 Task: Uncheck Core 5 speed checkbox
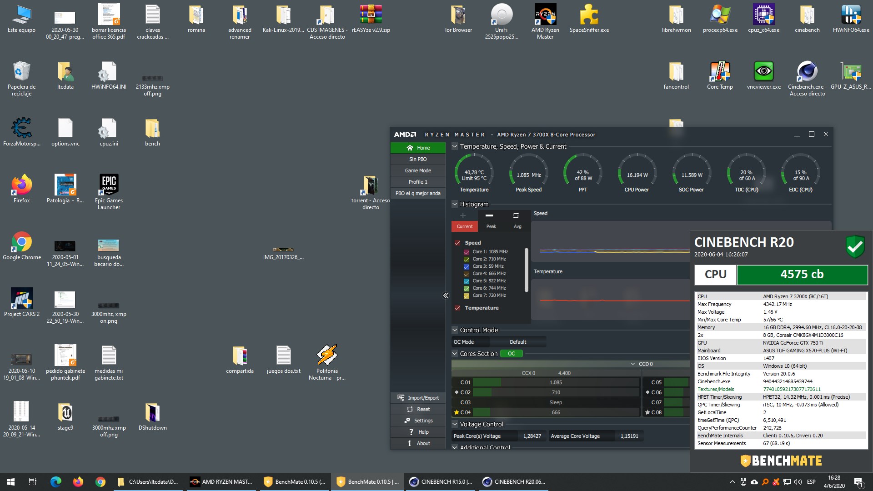pos(467,281)
